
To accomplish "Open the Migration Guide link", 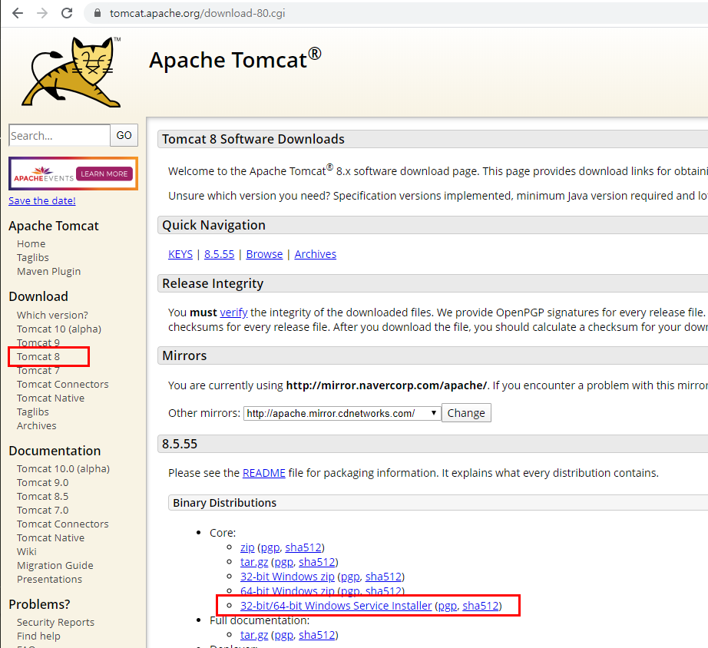I will pyautogui.click(x=55, y=566).
